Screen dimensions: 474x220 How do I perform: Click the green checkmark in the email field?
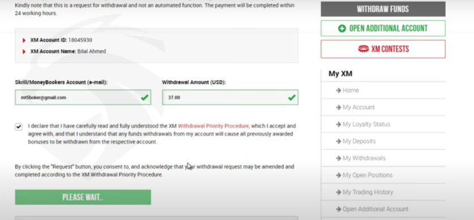tap(144, 97)
